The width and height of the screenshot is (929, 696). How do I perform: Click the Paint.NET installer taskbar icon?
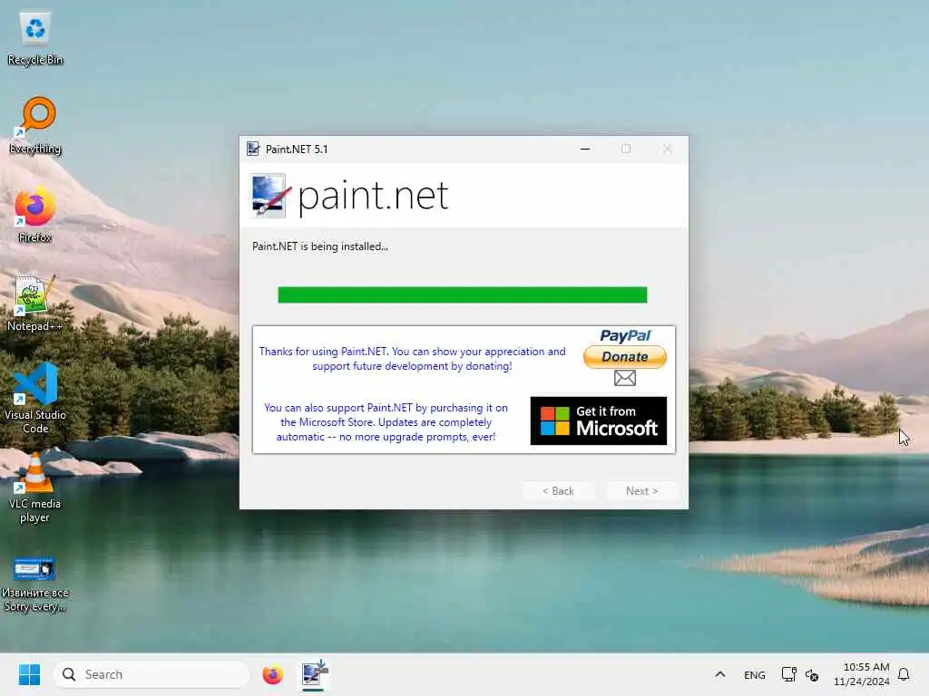[314, 674]
